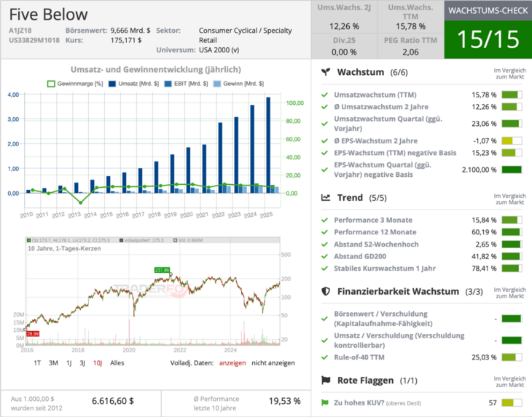The height and width of the screenshot is (417, 532).
Task: Click the sprout icon beside Wachstum heading
Action: [326, 73]
